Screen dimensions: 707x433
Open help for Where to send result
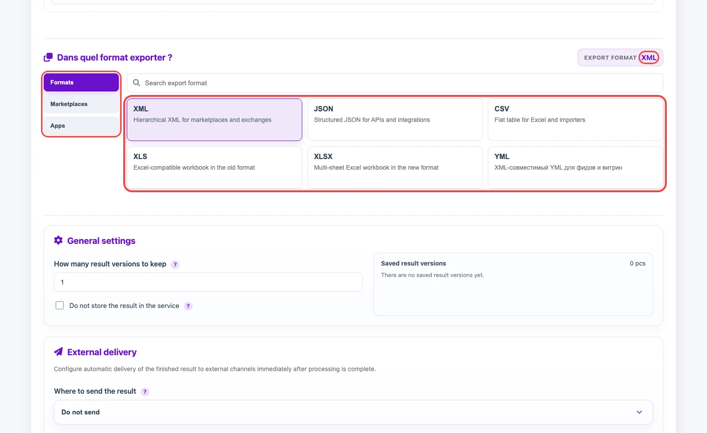coord(145,392)
